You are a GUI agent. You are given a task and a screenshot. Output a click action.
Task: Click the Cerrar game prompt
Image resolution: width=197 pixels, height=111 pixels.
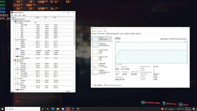pos(183,105)
